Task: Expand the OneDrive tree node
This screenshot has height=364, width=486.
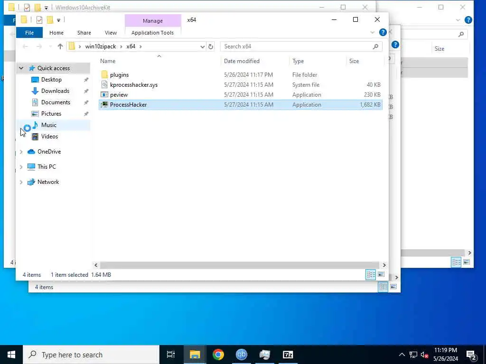Action: click(x=21, y=152)
